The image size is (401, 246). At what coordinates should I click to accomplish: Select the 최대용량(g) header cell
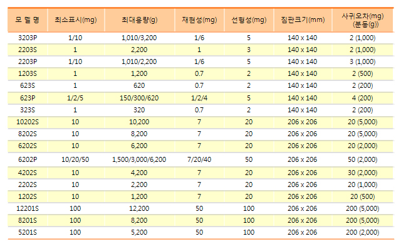click(139, 20)
